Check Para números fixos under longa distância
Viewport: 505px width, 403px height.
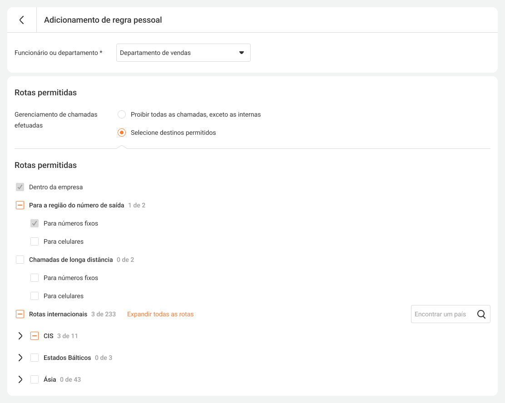tap(35, 278)
